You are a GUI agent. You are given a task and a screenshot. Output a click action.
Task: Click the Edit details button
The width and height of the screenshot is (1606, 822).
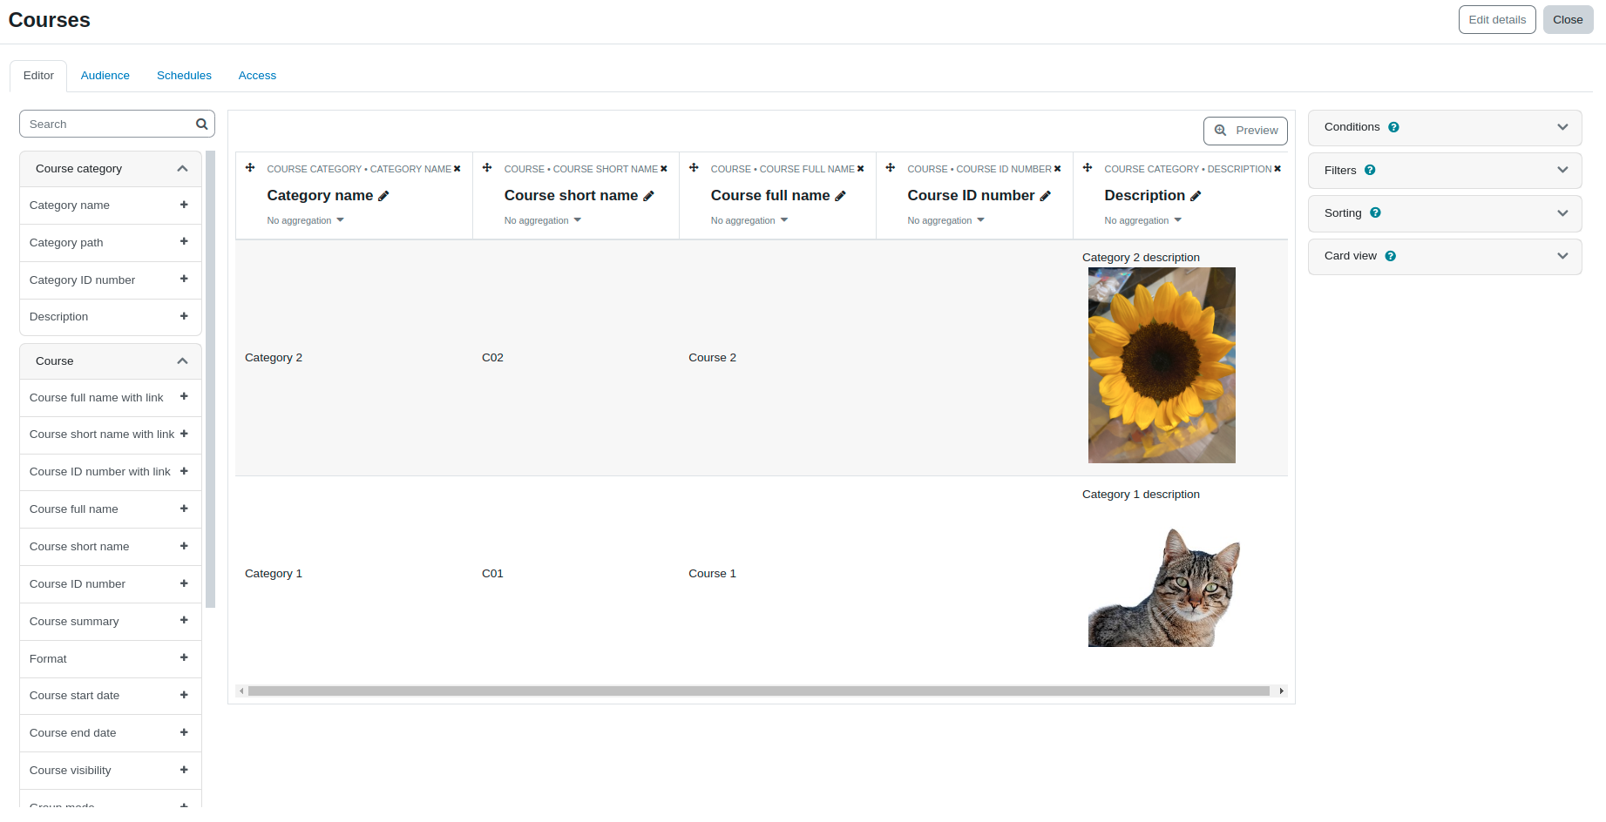1497,20
